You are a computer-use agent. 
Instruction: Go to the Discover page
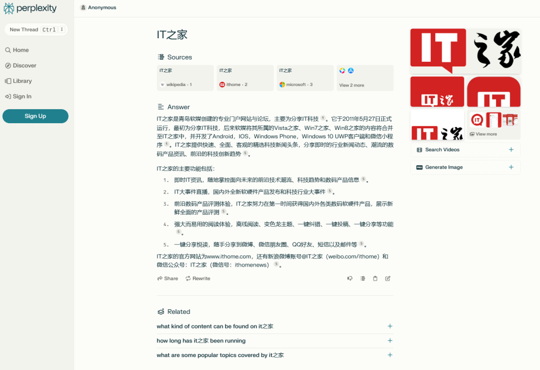[21, 65]
